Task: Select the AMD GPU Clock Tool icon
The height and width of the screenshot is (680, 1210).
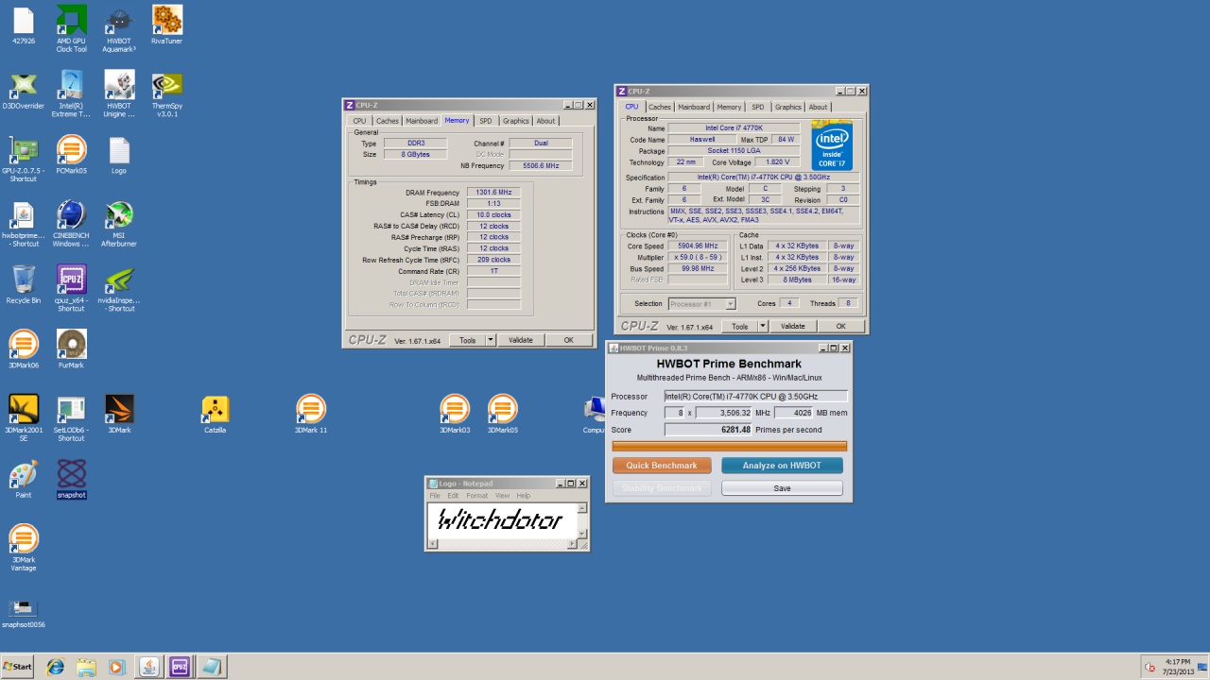Action: pyautogui.click(x=71, y=21)
